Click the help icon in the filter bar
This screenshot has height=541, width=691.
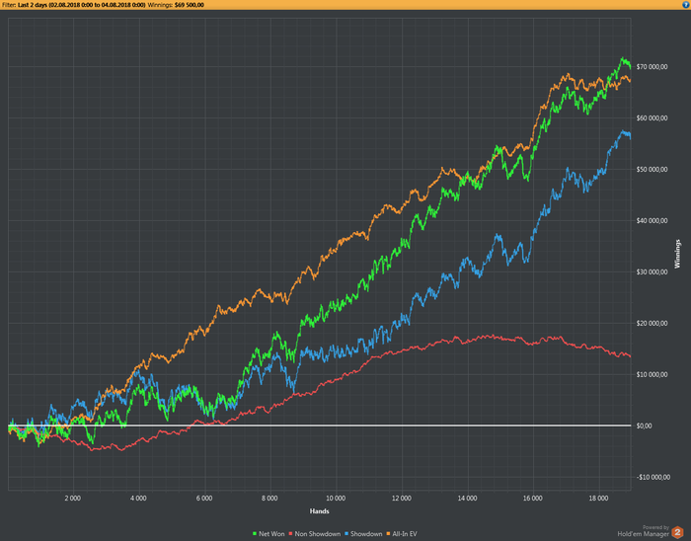[686, 5]
